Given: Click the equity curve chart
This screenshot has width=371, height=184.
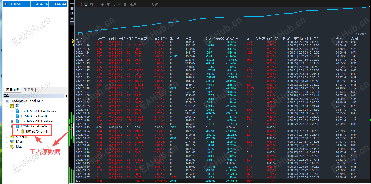Looking at the screenshot, I should [x=221, y=20].
